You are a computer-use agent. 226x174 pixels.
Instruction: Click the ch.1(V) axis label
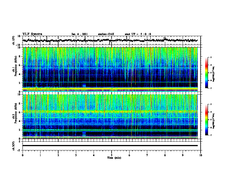(14, 40)
